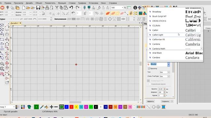
Task: Click the color picker eyedropper icon
Action: point(42,107)
